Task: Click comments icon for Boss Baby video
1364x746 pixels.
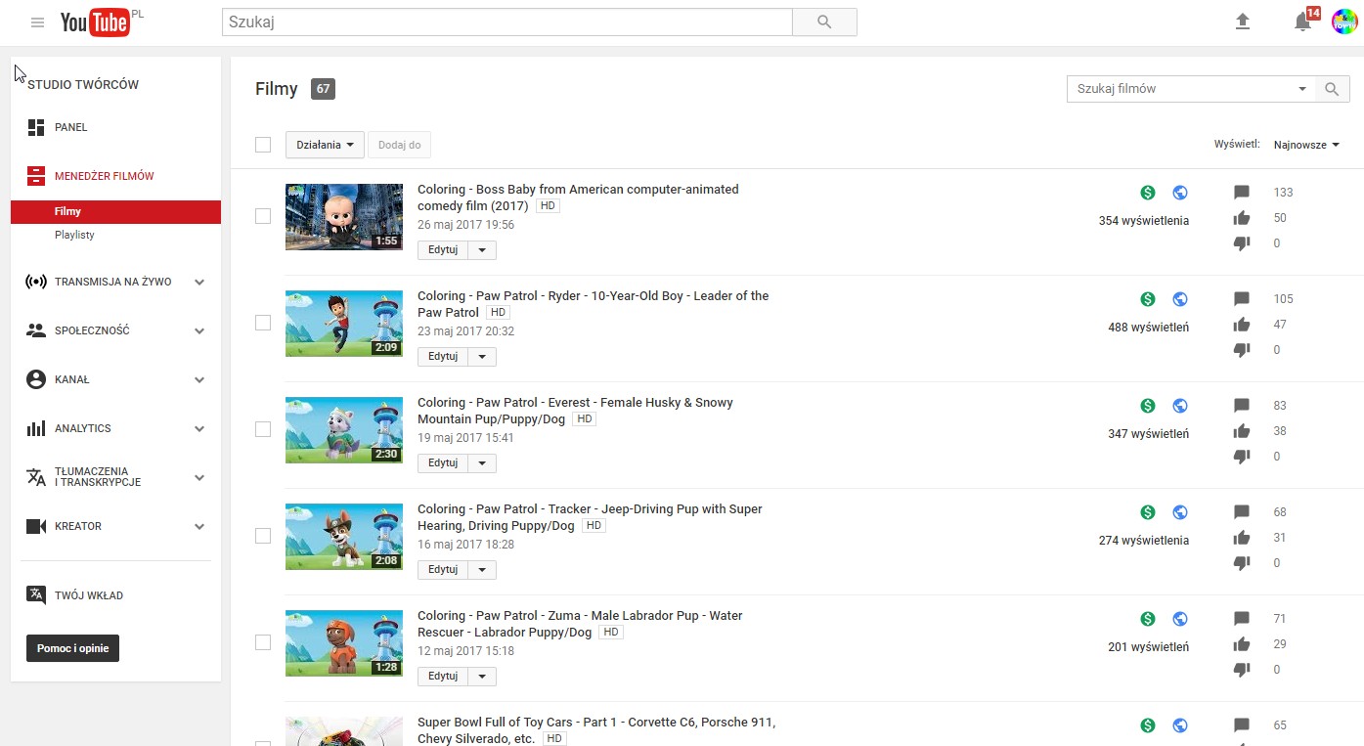Action: 1242,193
